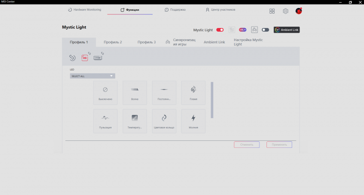Open Настройка Mystic Light tab

tap(248, 42)
